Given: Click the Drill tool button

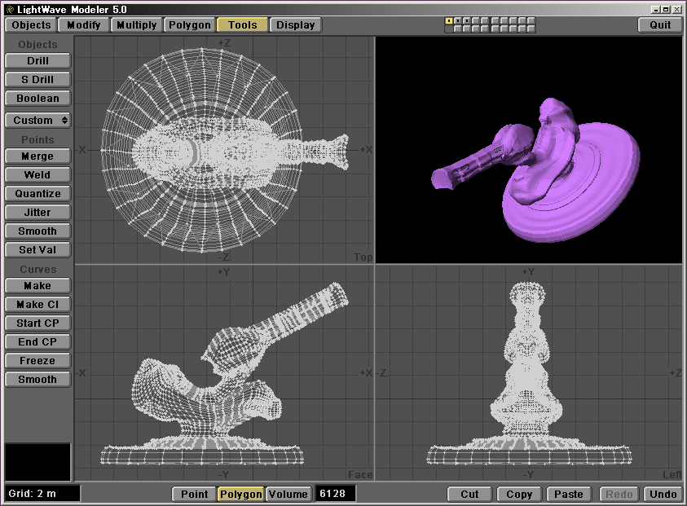Looking at the screenshot, I should pos(37,61).
